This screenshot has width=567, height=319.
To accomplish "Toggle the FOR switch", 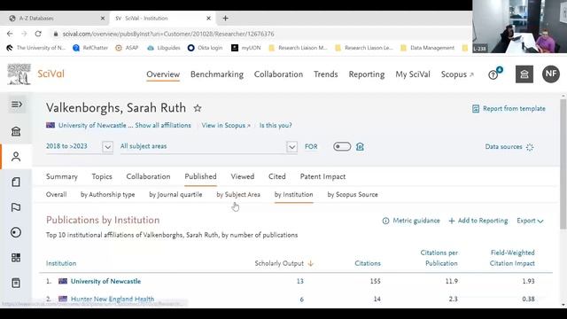I will 342,146.
